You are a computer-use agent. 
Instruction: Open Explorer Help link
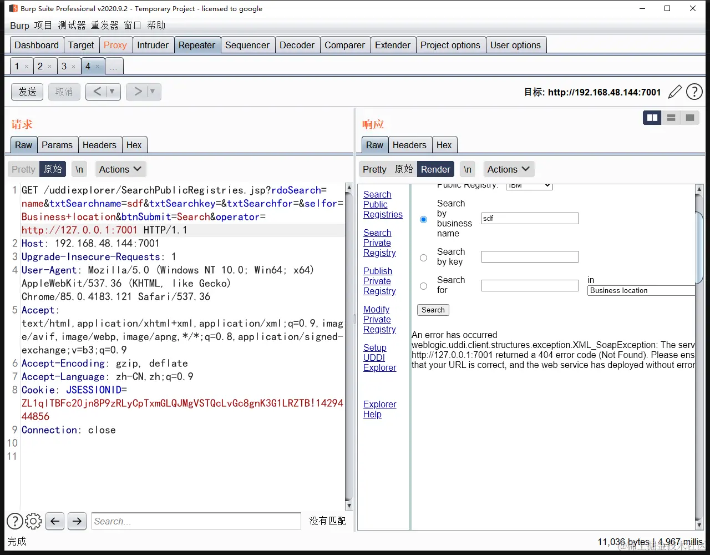tap(380, 409)
